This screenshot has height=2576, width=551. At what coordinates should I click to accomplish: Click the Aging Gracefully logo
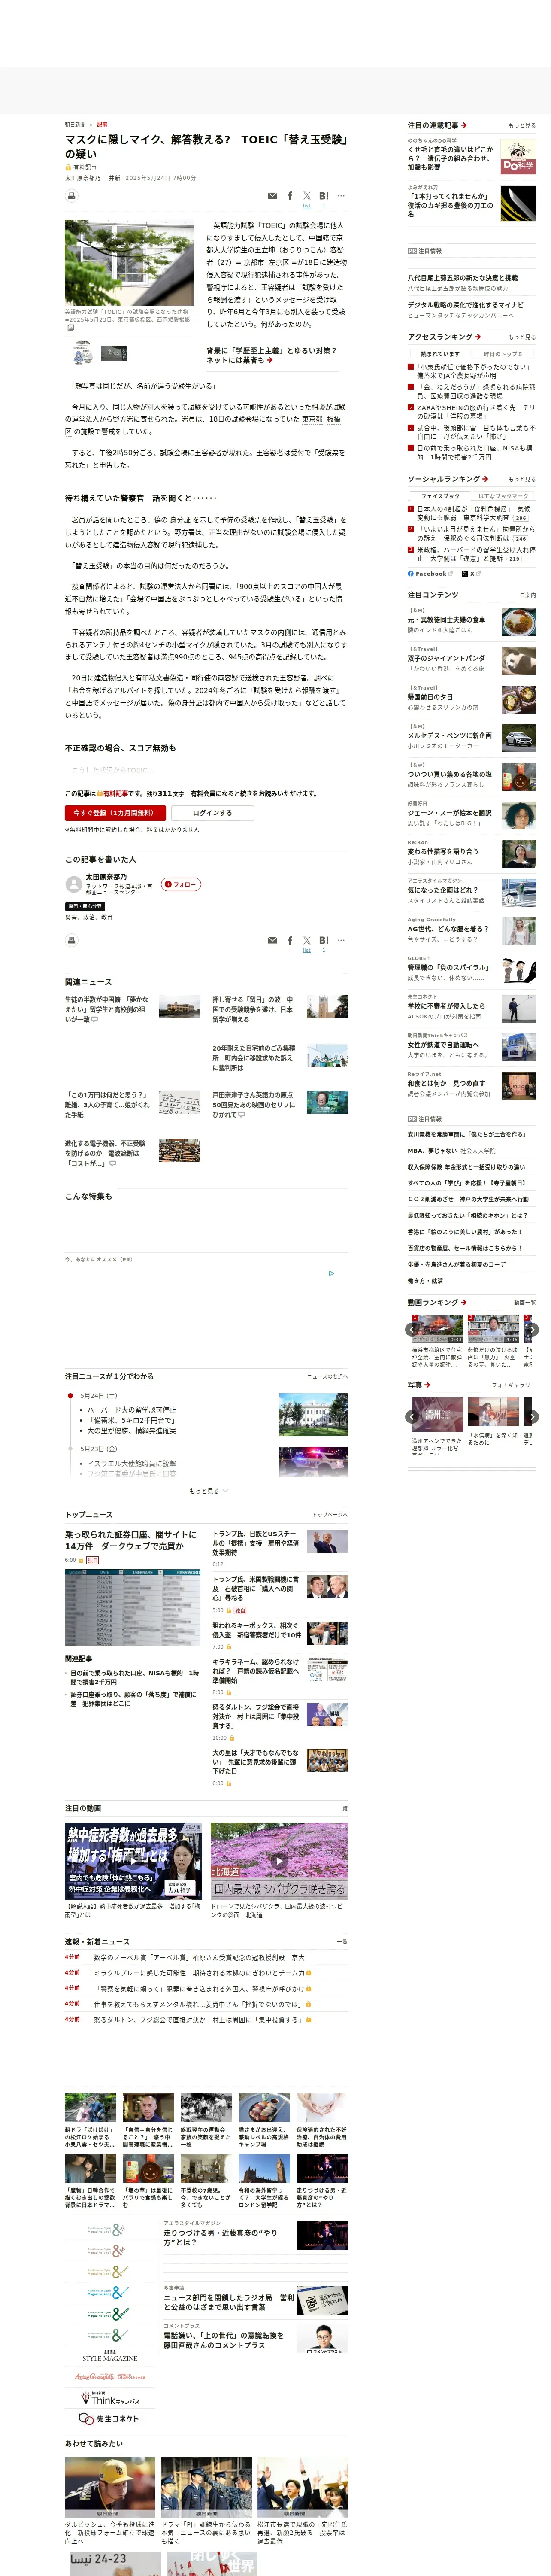pos(110,2377)
